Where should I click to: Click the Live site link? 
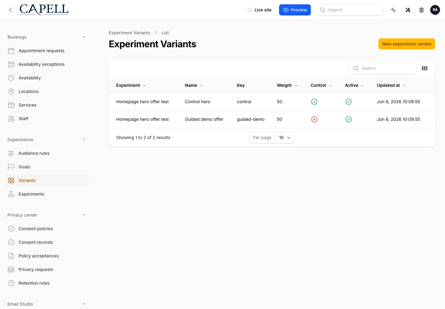(x=259, y=10)
